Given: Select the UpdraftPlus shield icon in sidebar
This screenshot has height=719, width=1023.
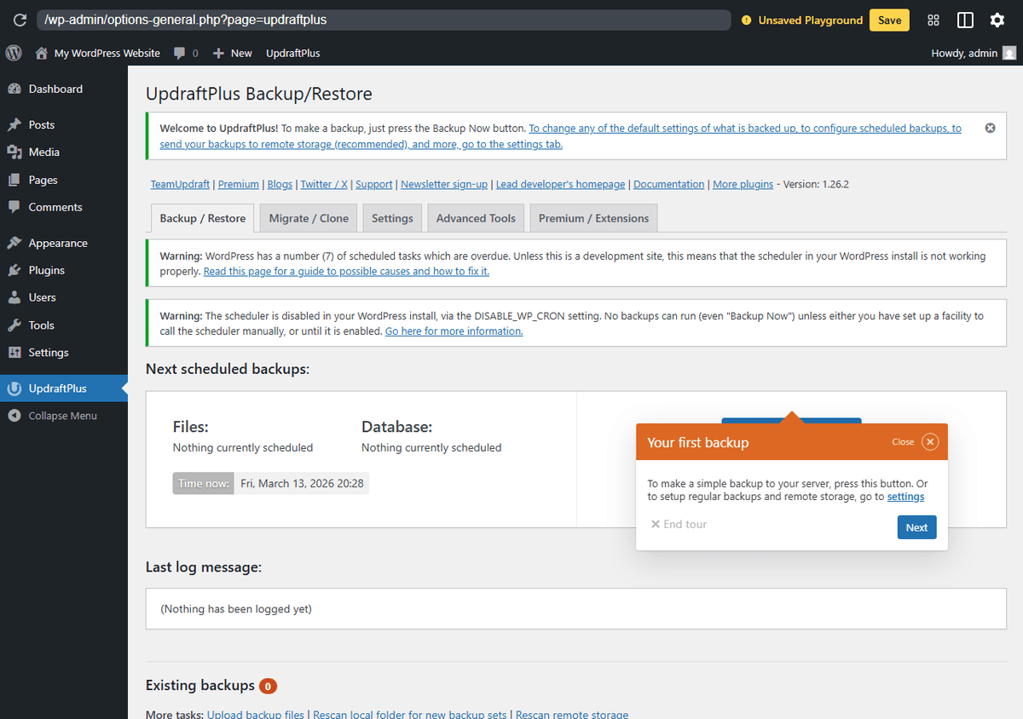Looking at the screenshot, I should (14, 388).
